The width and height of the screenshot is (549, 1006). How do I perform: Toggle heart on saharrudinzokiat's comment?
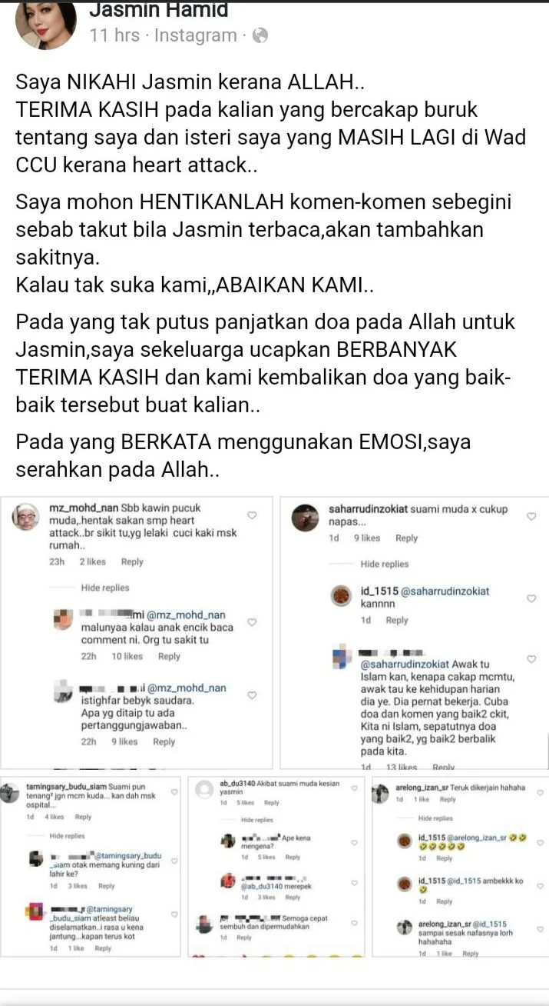[531, 517]
